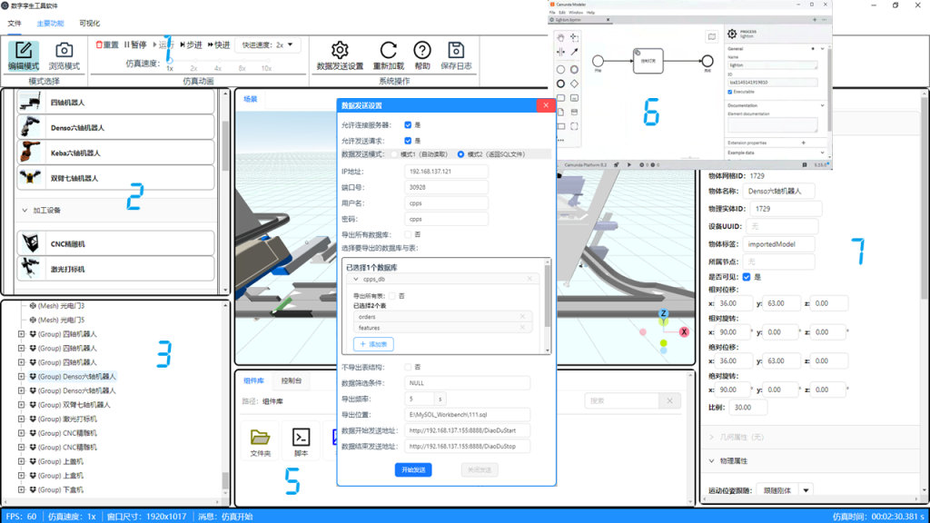Open the 快进速度 2x dropdown
This screenshot has height=523, width=930.
268,44
